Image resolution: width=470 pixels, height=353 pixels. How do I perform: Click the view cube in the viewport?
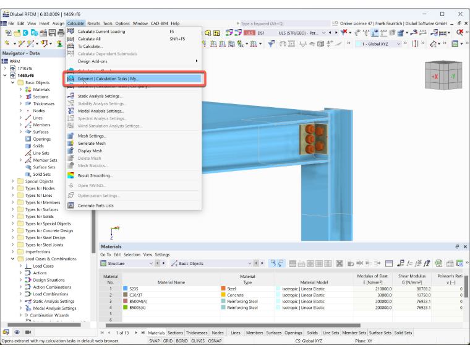(x=443, y=75)
